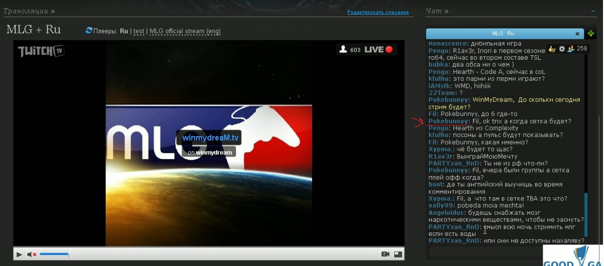Click the viewer count person icon
This screenshot has height=266, width=604.
(343, 49)
